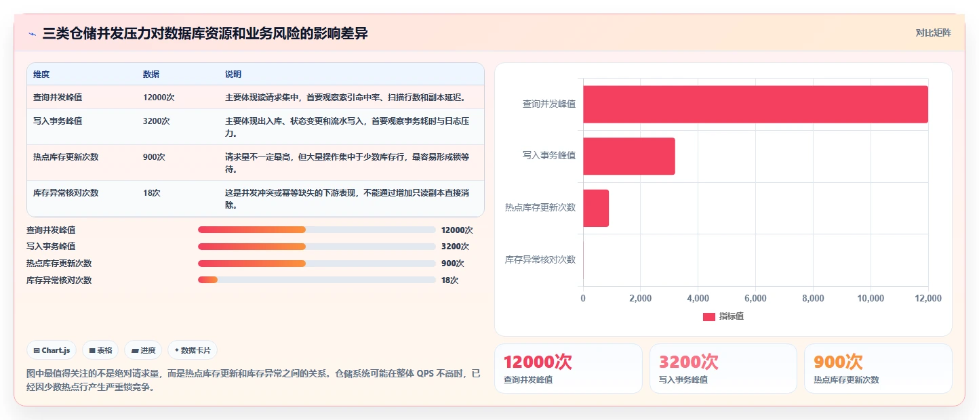979x420 pixels.
Task: Select the 表格 tag chip
Action: tap(100, 350)
